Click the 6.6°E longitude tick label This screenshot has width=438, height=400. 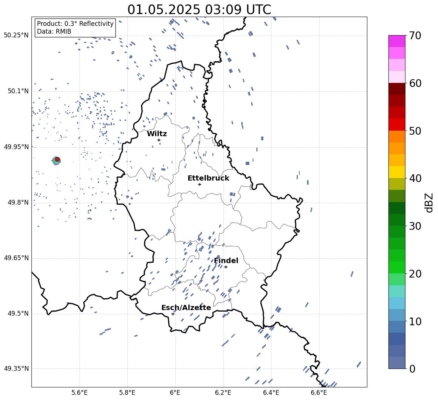[319, 393]
